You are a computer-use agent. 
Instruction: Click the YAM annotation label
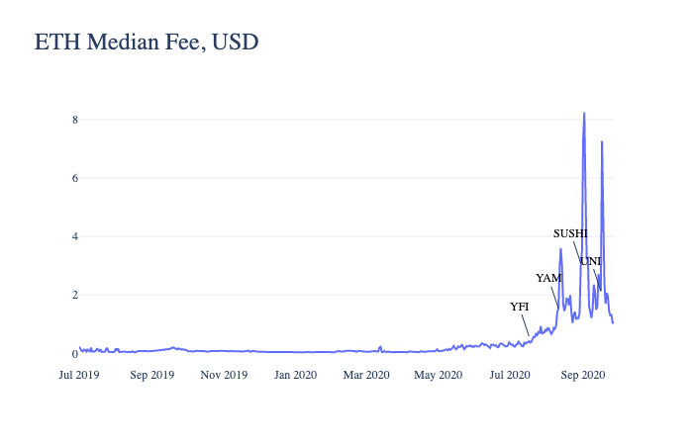coord(548,278)
